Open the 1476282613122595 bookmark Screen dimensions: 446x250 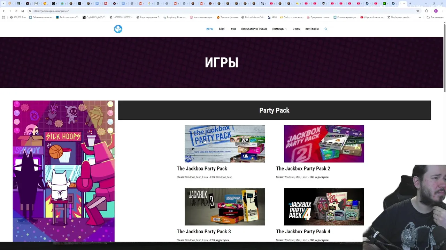pos(121,17)
